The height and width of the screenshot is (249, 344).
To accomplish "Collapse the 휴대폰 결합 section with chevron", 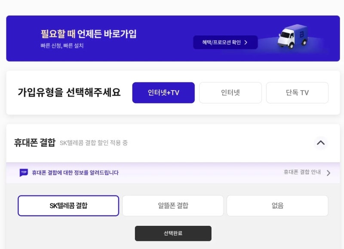I will point(321,143).
